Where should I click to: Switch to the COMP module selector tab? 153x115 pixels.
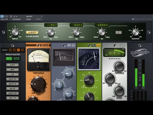point(9,59)
